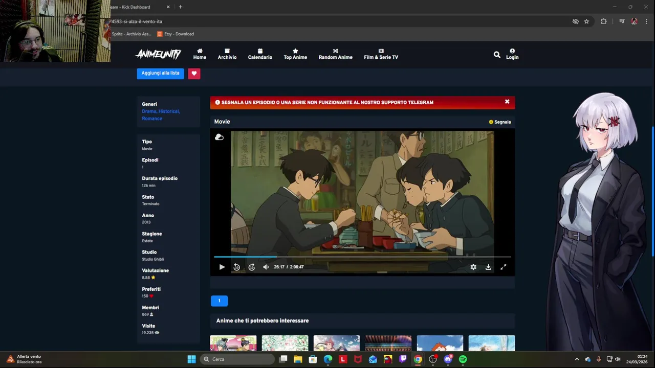Image resolution: width=655 pixels, height=368 pixels.
Task: Open Random Anime
Action: point(335,54)
